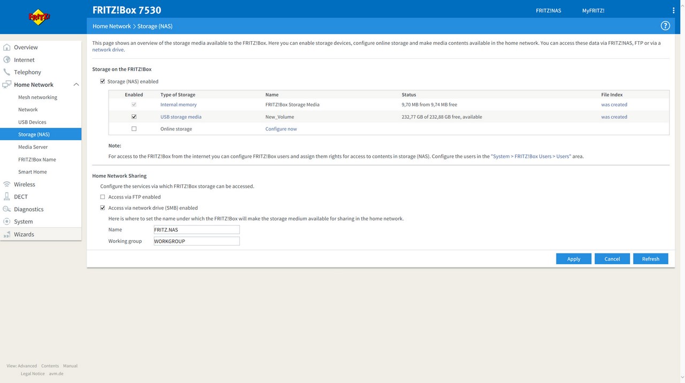Open the Internal memory link

179,104
